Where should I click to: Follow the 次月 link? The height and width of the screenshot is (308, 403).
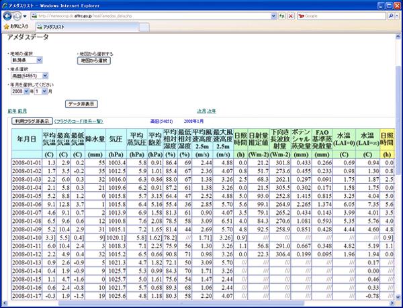coord(201,111)
